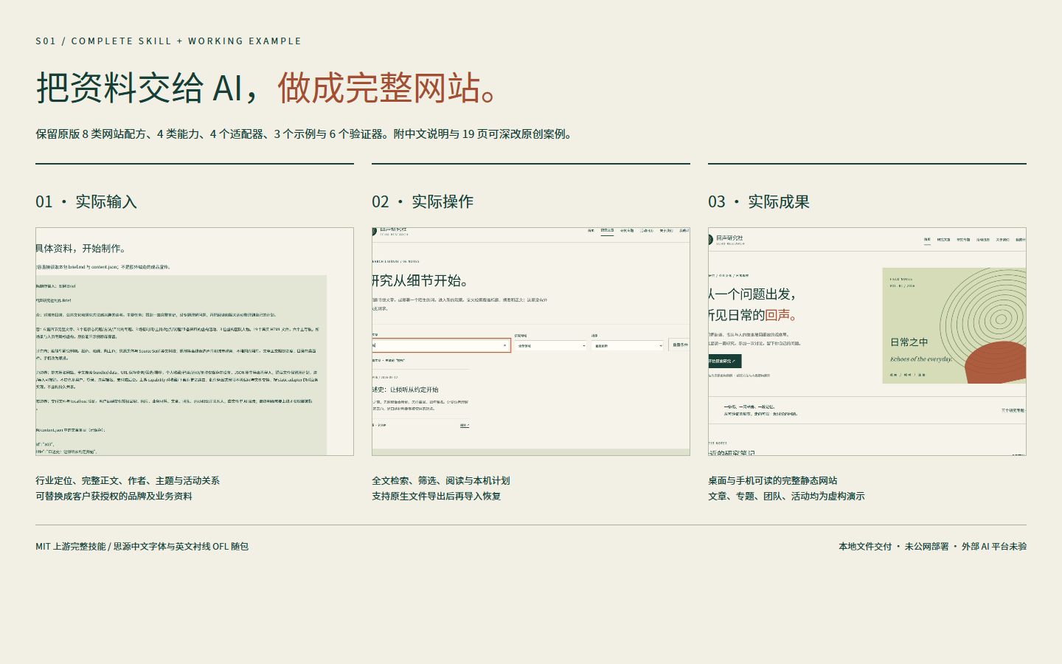Screen dimensions: 1062x664
Task: Click the '回声研究社' site logo in the 实际成果 preview
Action: click(726, 239)
